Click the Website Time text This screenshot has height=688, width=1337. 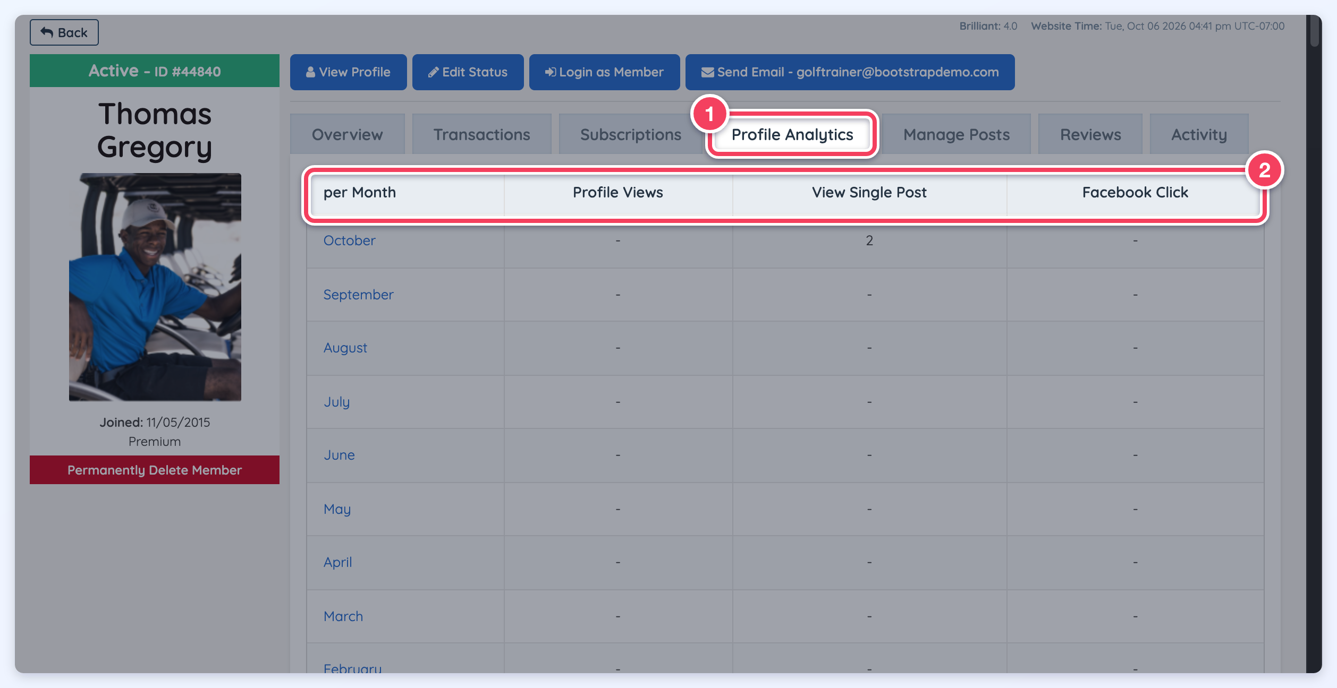pos(1157,26)
